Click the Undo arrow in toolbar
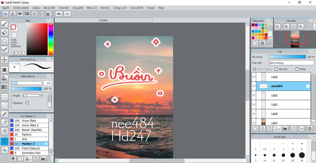Screen dimensions: 316x163 [59, 14]
